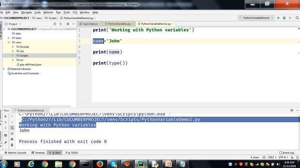Open Search Everywhere magnifier icon
Viewport: 300px width, 168px height.
click(297, 18)
